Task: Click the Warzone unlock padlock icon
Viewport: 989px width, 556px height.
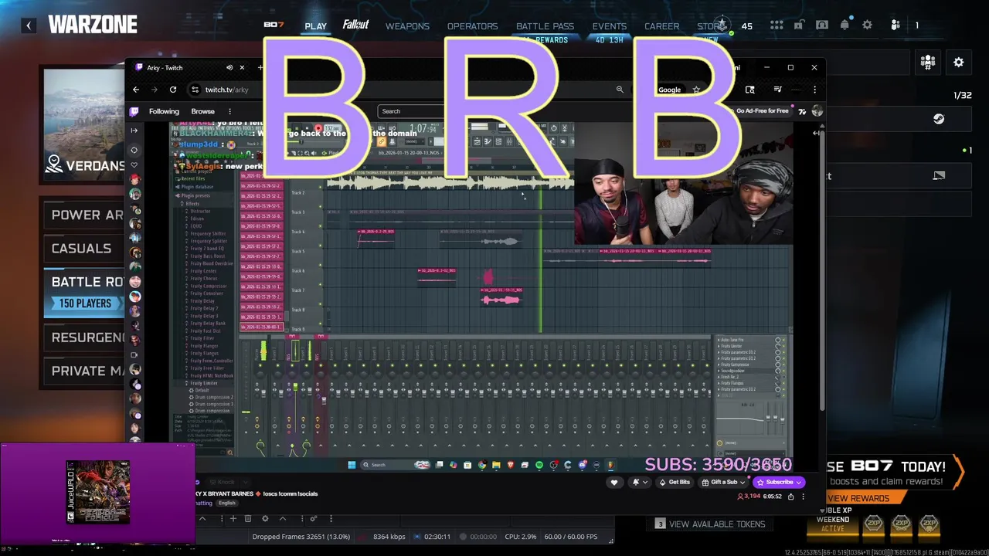Action: pyautogui.click(x=800, y=25)
